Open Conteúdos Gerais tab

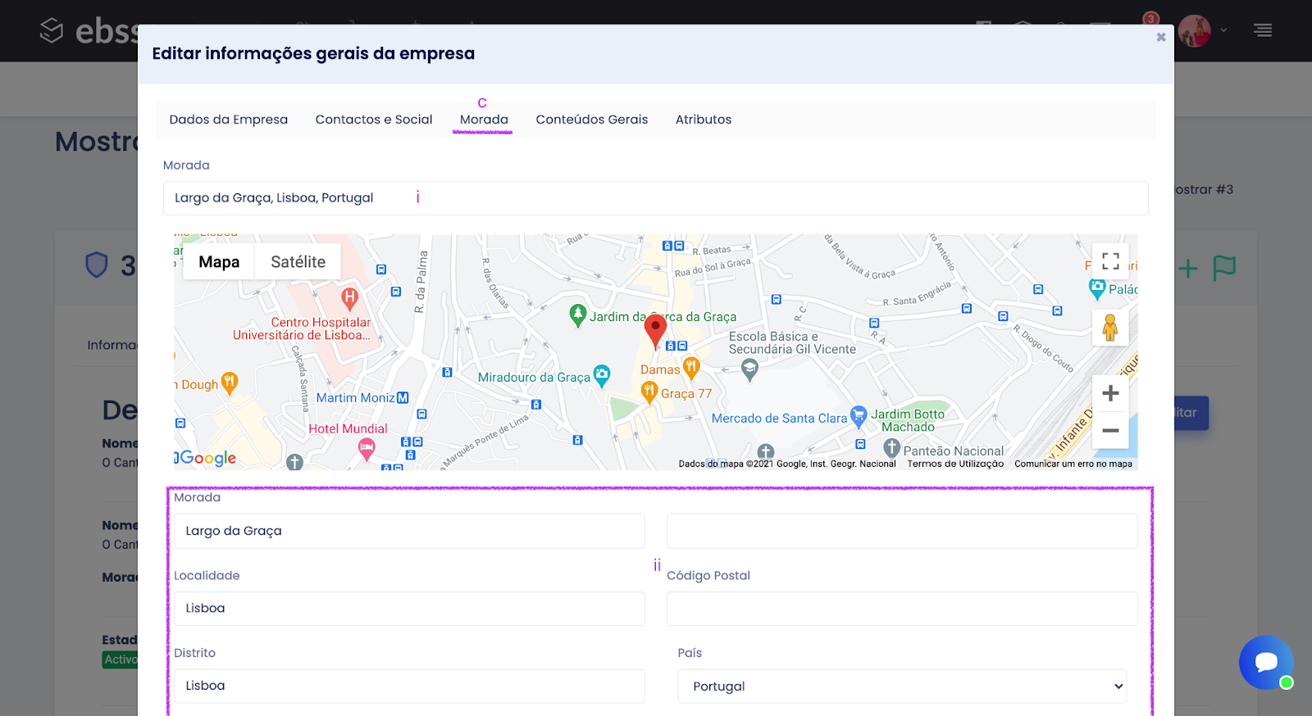point(592,120)
